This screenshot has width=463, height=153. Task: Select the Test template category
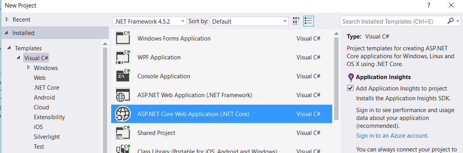coord(39,146)
